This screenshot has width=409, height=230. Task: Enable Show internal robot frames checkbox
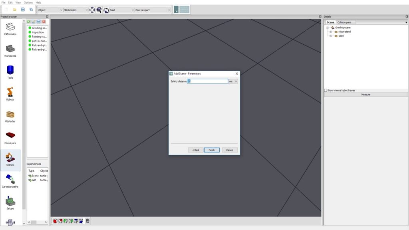tap(326, 90)
